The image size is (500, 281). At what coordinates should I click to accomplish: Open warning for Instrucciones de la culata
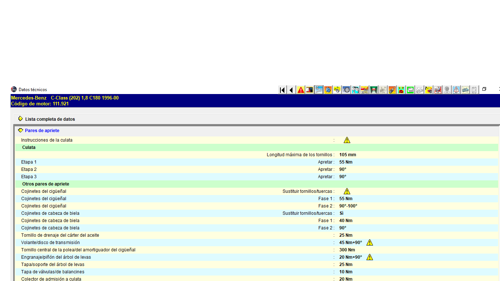347,140
